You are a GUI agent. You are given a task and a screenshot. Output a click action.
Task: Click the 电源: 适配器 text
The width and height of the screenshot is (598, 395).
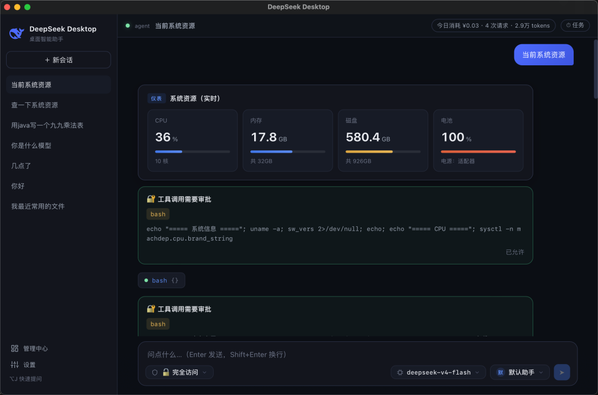(x=458, y=161)
